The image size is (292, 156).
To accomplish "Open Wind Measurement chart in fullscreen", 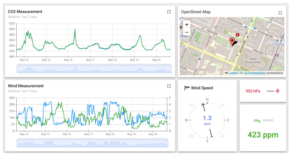I will point(169,86).
